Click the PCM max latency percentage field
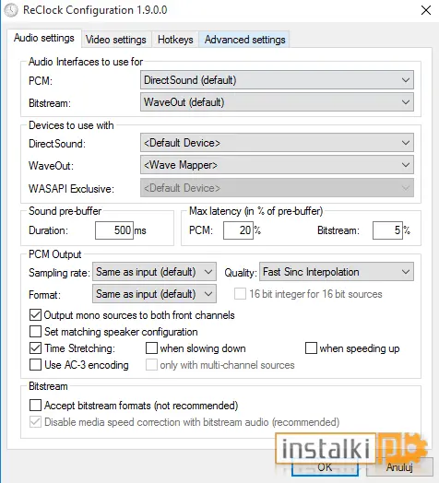The height and width of the screenshot is (483, 439). tap(238, 230)
